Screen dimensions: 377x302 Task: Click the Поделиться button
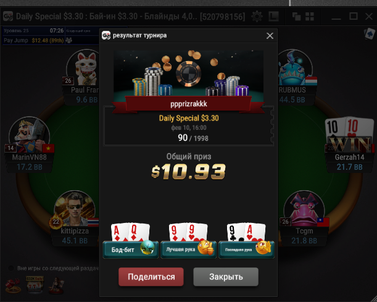tap(151, 277)
